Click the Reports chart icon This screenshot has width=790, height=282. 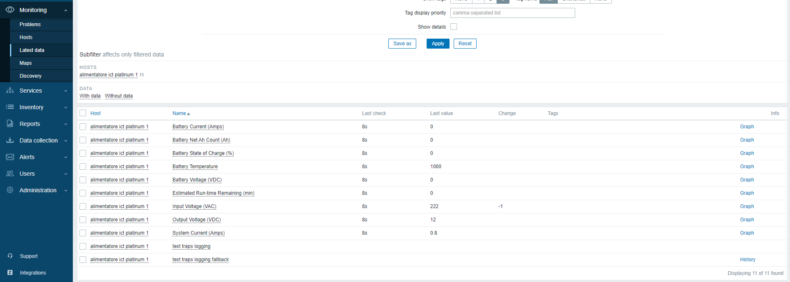point(10,124)
